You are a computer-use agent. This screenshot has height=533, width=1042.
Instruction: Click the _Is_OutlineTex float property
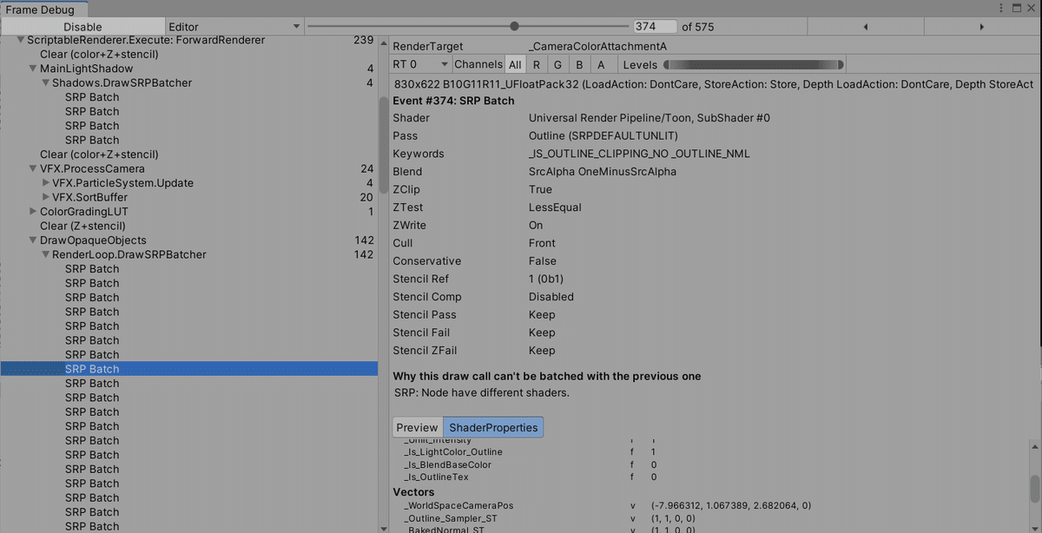[x=436, y=477]
